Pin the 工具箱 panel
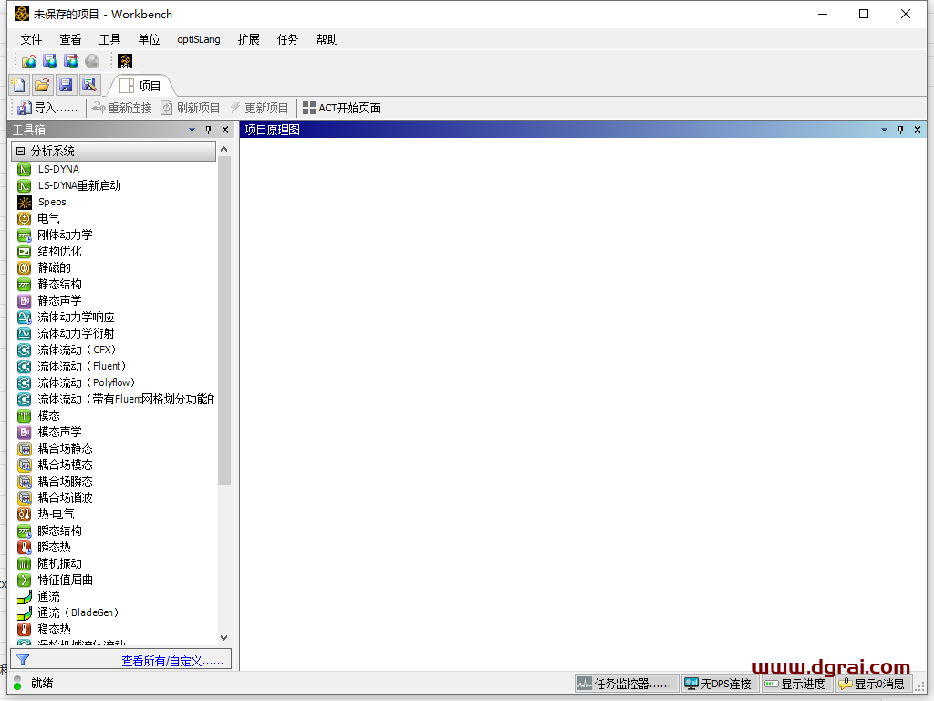 pos(209,130)
